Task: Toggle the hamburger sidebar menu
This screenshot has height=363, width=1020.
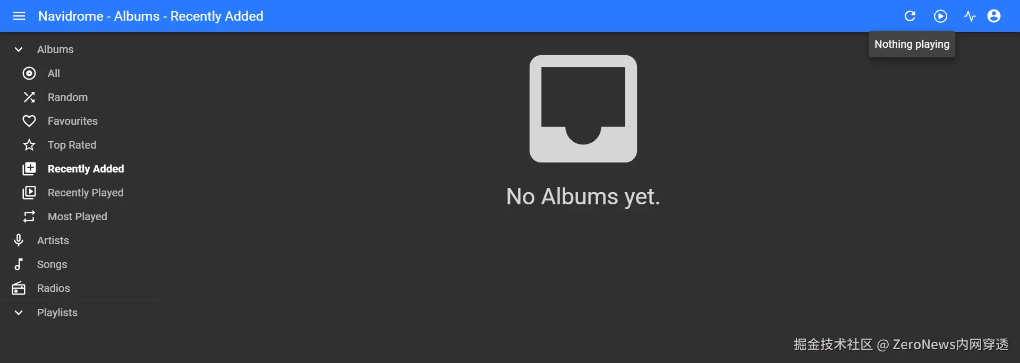Action: coord(19,16)
